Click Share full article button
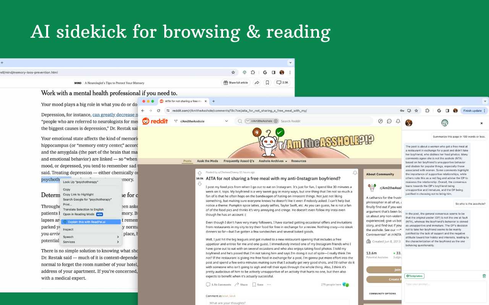This screenshot has width=489, height=305. [x=236, y=83]
